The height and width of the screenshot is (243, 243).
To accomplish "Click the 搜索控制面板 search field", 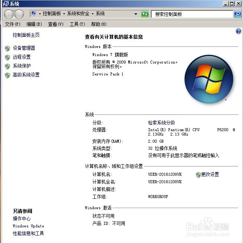I will click(x=192, y=14).
